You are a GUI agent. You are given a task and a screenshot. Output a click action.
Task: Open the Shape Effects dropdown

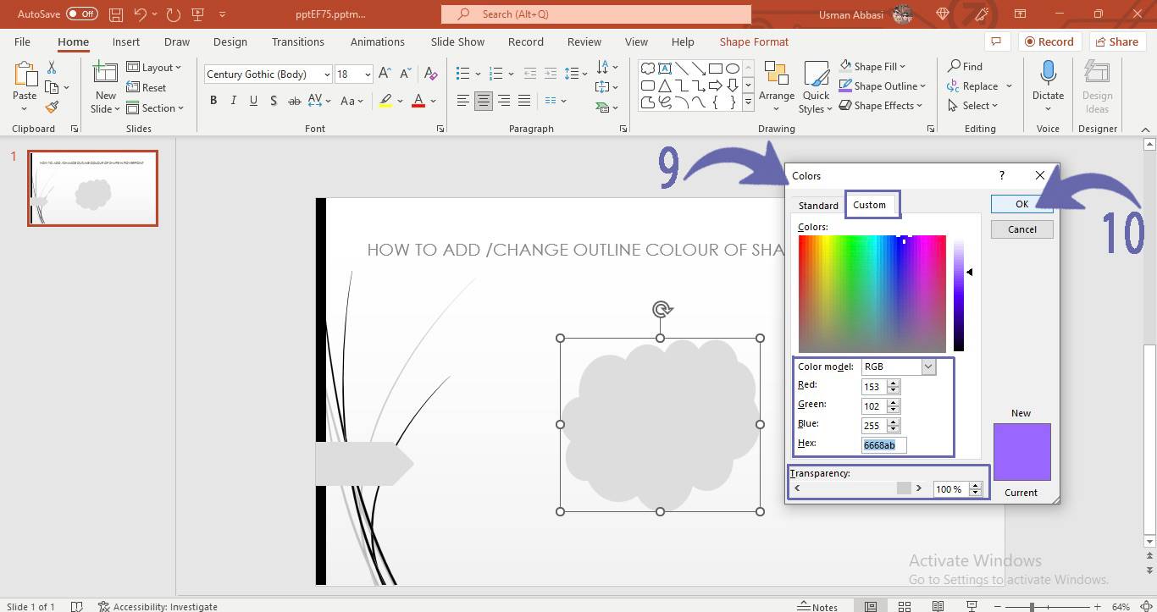882,106
